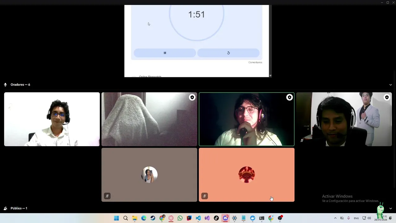Collapse the Público section chevron
This screenshot has width=396, height=223.
[390, 208]
